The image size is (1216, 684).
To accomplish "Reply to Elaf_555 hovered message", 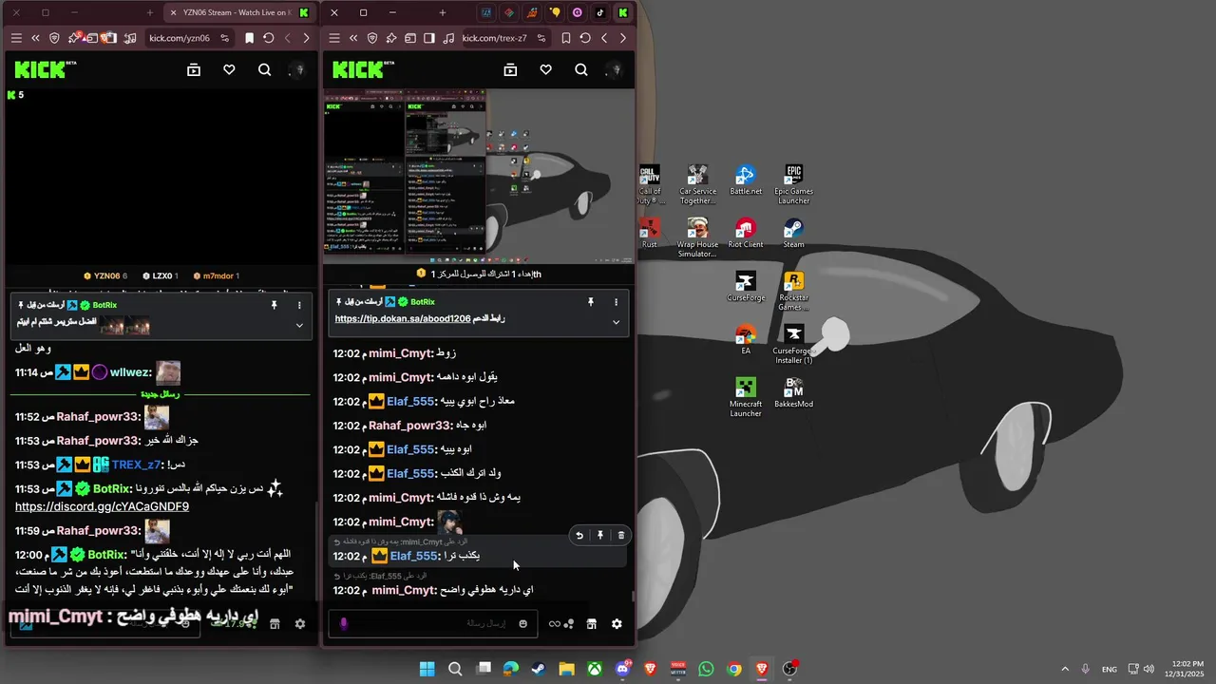I will click(x=579, y=535).
